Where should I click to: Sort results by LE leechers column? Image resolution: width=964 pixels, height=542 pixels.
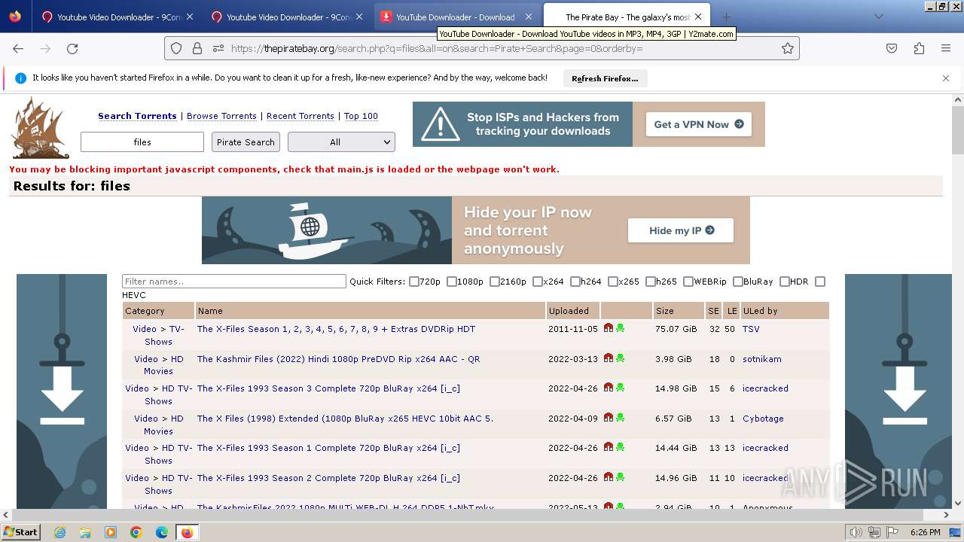tap(732, 311)
